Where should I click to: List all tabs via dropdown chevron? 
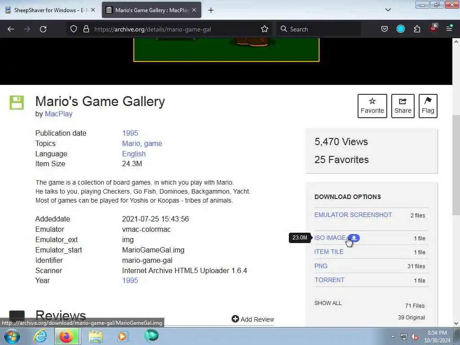[x=388, y=10]
